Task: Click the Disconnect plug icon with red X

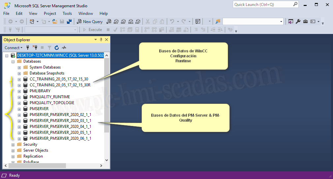Action: pos(35,48)
